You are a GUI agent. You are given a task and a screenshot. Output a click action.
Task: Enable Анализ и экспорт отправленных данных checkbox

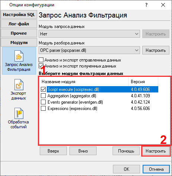point(41,60)
